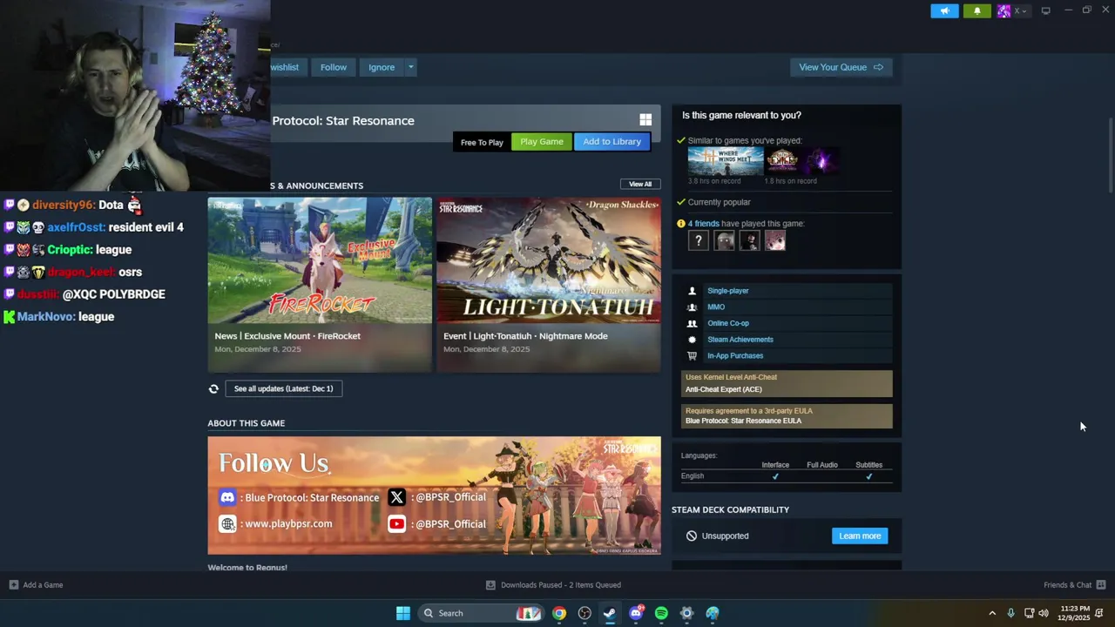Switch to Big Picture mode icon
This screenshot has height=627, width=1115.
pyautogui.click(x=1045, y=10)
